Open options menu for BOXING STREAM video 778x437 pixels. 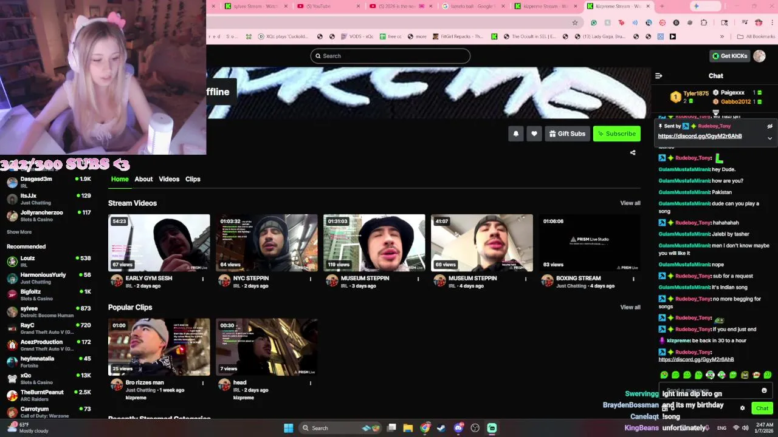633,279
